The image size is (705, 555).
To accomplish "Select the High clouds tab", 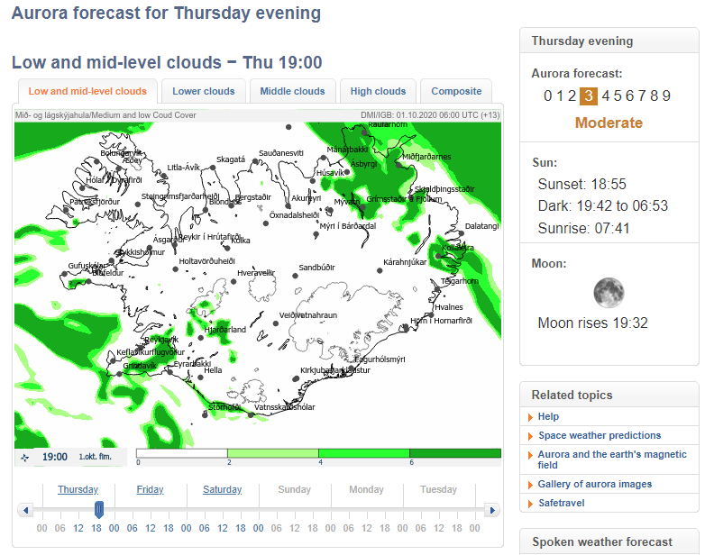I will coord(378,91).
